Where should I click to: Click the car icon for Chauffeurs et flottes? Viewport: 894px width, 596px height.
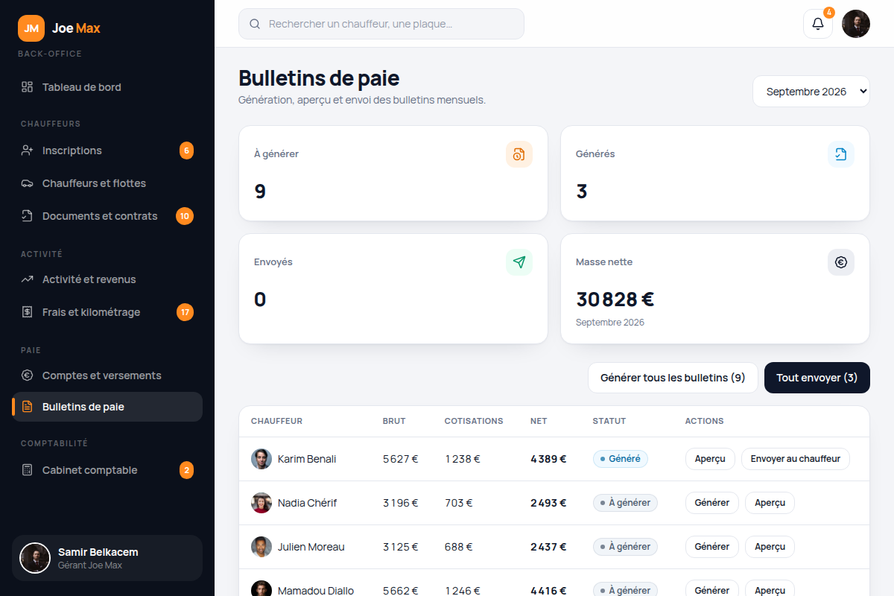[x=27, y=183]
